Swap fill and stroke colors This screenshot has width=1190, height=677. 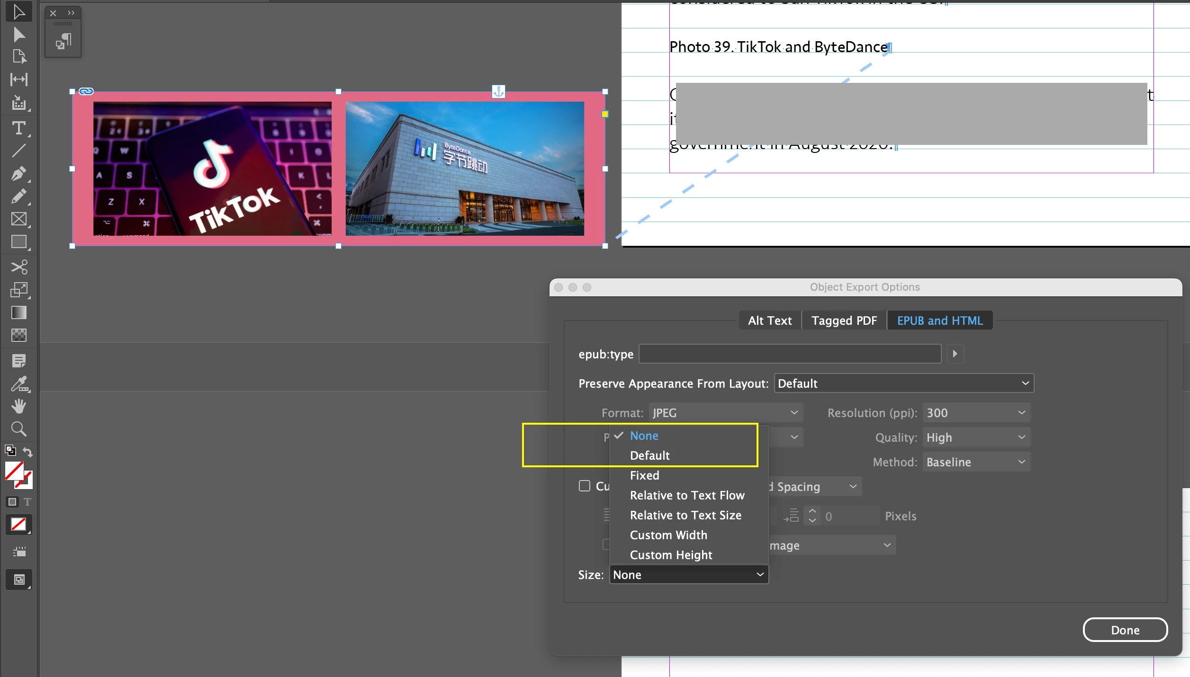(x=28, y=452)
